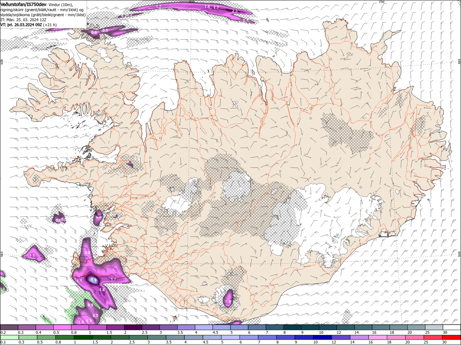Click the legend description 'slydda/snjókoma (grátt/bleikt/grænt - mm/1klst)'
This screenshot has width=461, height=345.
(x=43, y=15)
